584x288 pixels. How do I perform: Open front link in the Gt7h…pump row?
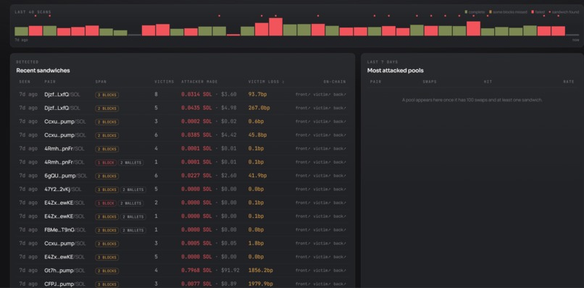[x=302, y=271]
